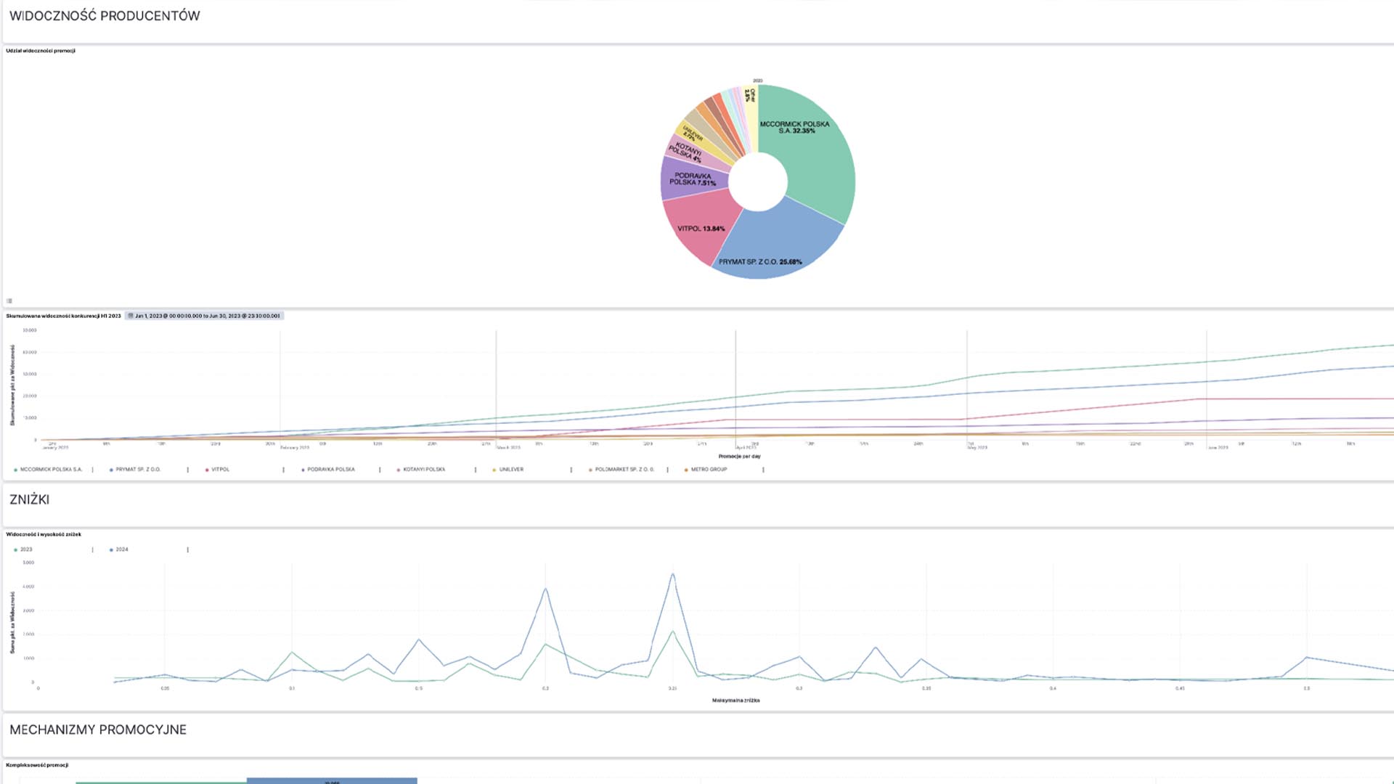
Task: Open options menu beside MCCORMICK POLSKA S.A. legend
Action: click(92, 470)
